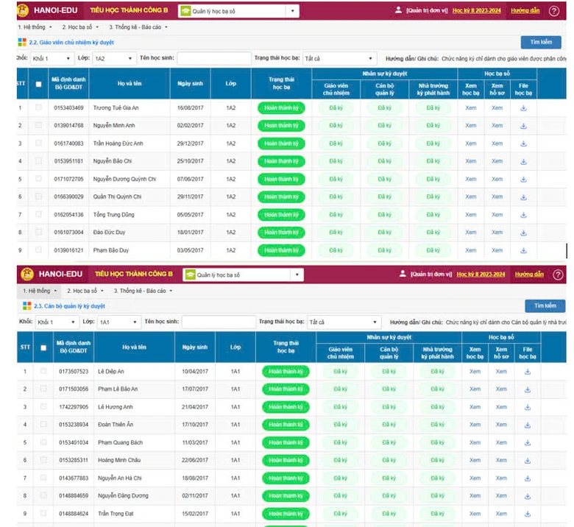Tick the checkbox for Nguyễn Minh Anh

(39, 126)
